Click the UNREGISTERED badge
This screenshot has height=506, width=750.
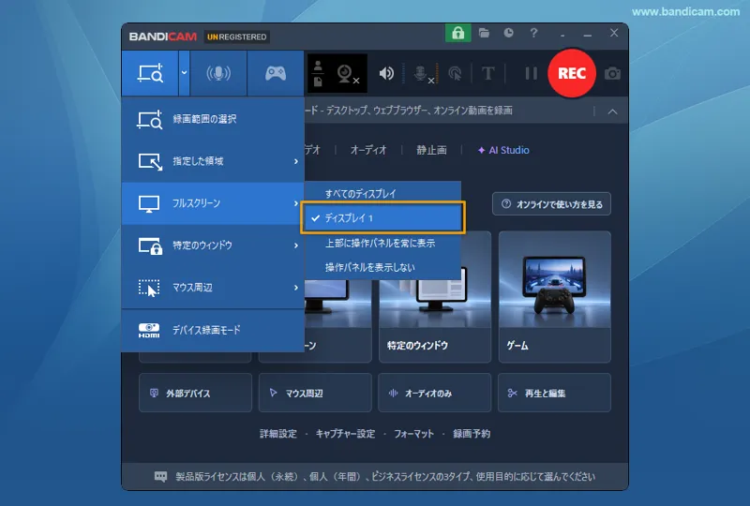tap(236, 37)
